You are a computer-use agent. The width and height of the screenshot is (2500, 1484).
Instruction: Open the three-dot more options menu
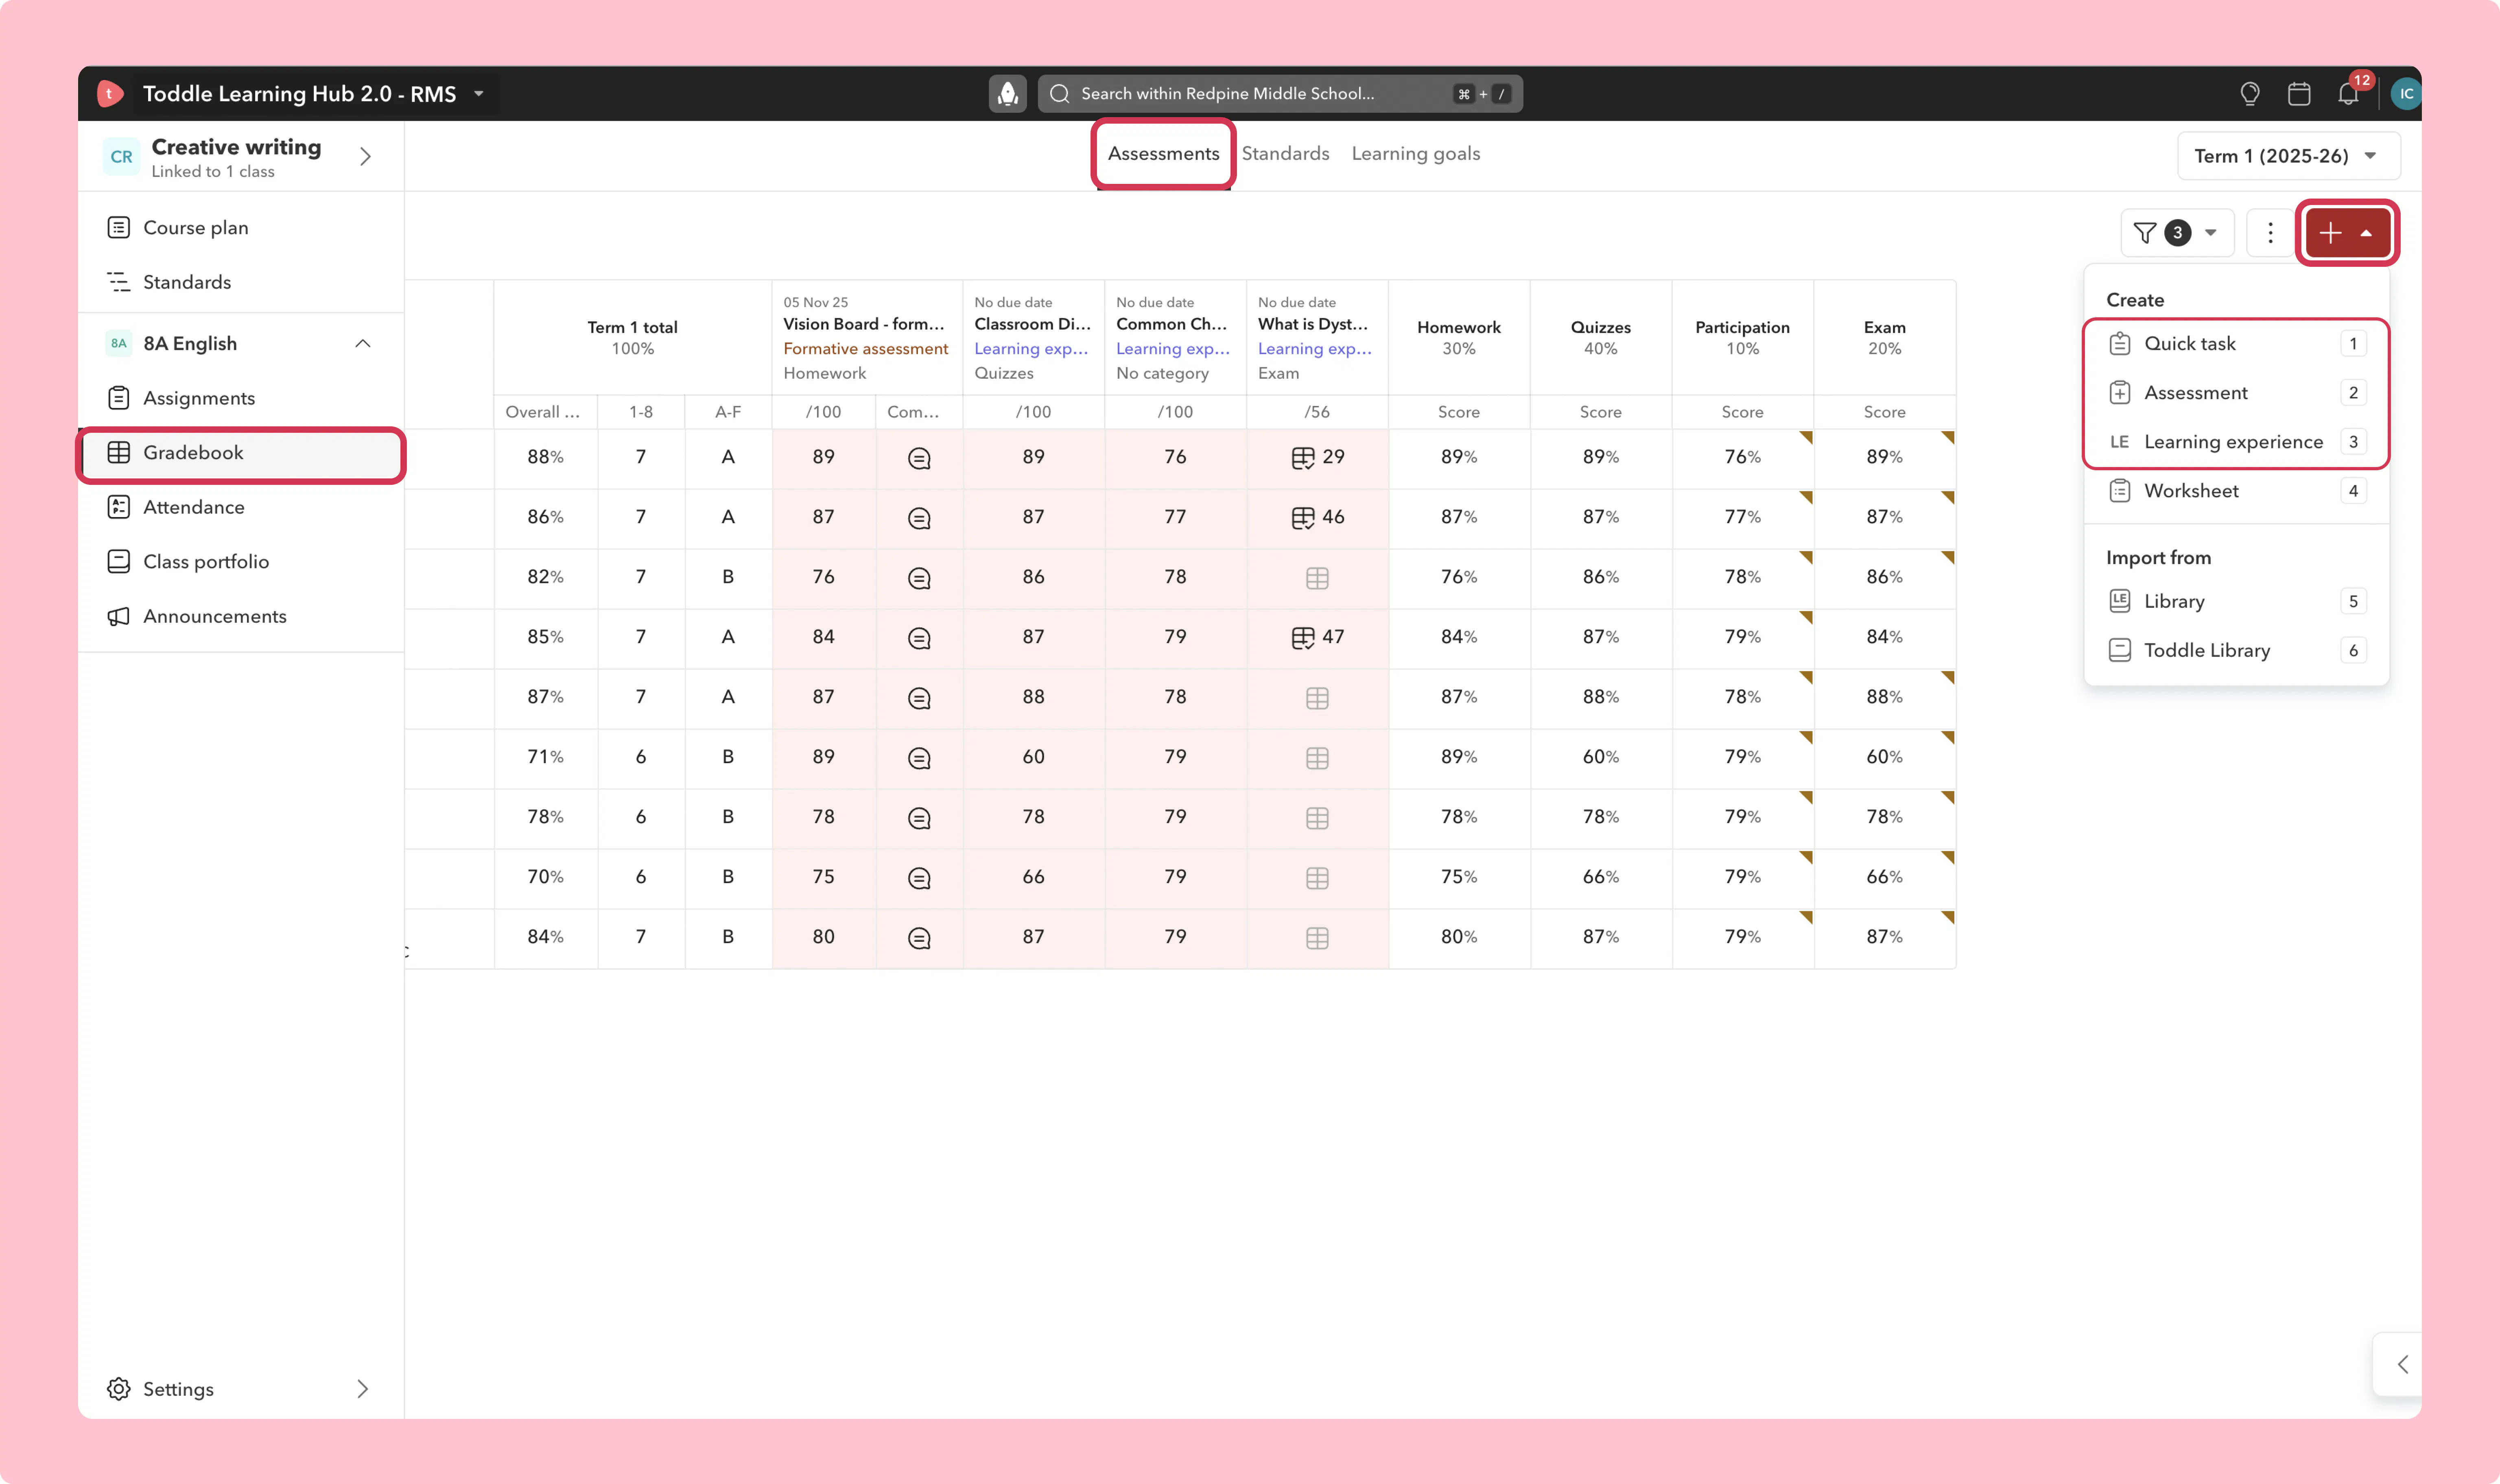point(2270,233)
